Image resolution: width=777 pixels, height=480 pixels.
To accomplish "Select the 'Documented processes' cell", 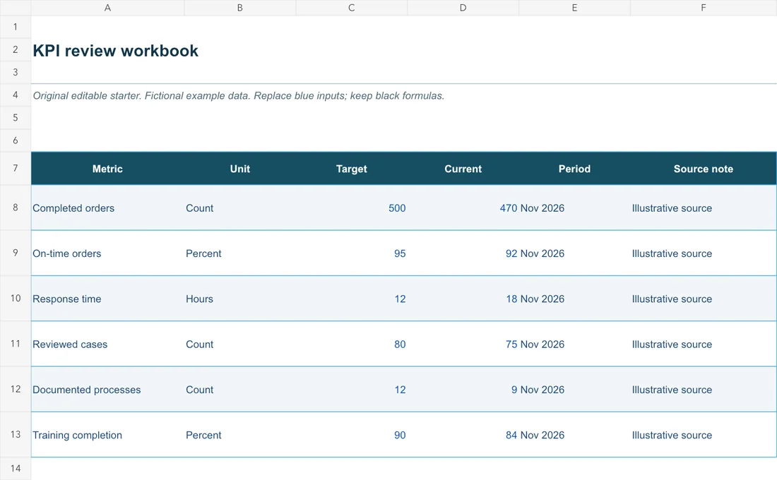I will pos(107,390).
